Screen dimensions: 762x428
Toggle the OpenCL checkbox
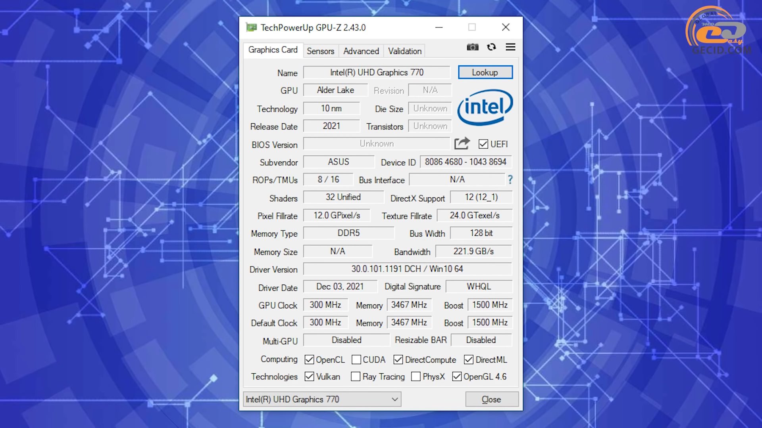click(310, 359)
